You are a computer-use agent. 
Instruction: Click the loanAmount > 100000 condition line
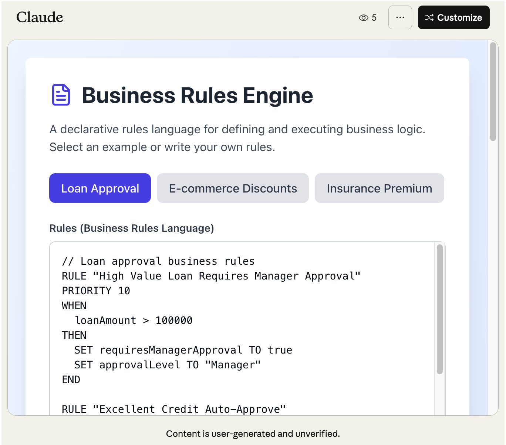(x=134, y=321)
